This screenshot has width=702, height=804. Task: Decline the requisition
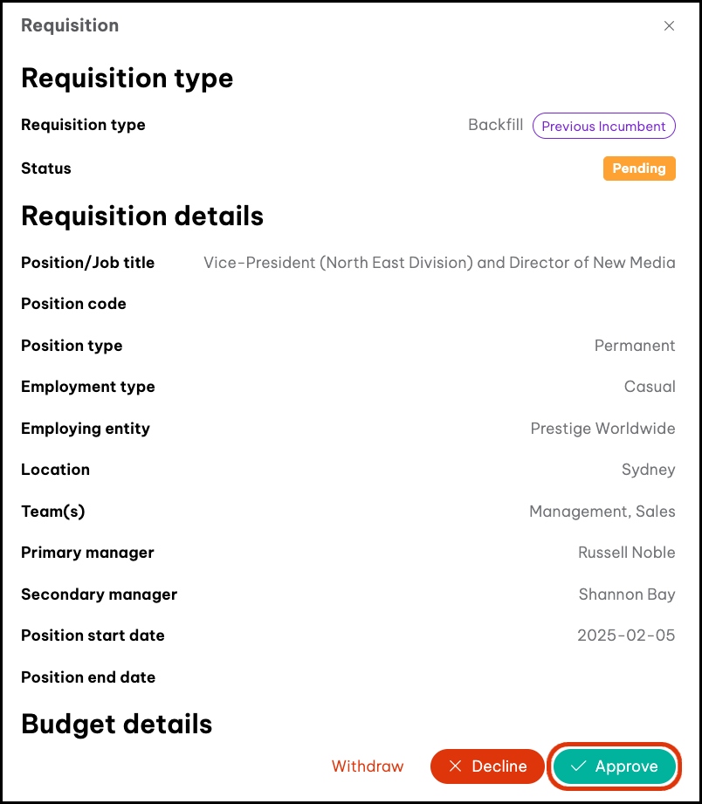point(487,766)
